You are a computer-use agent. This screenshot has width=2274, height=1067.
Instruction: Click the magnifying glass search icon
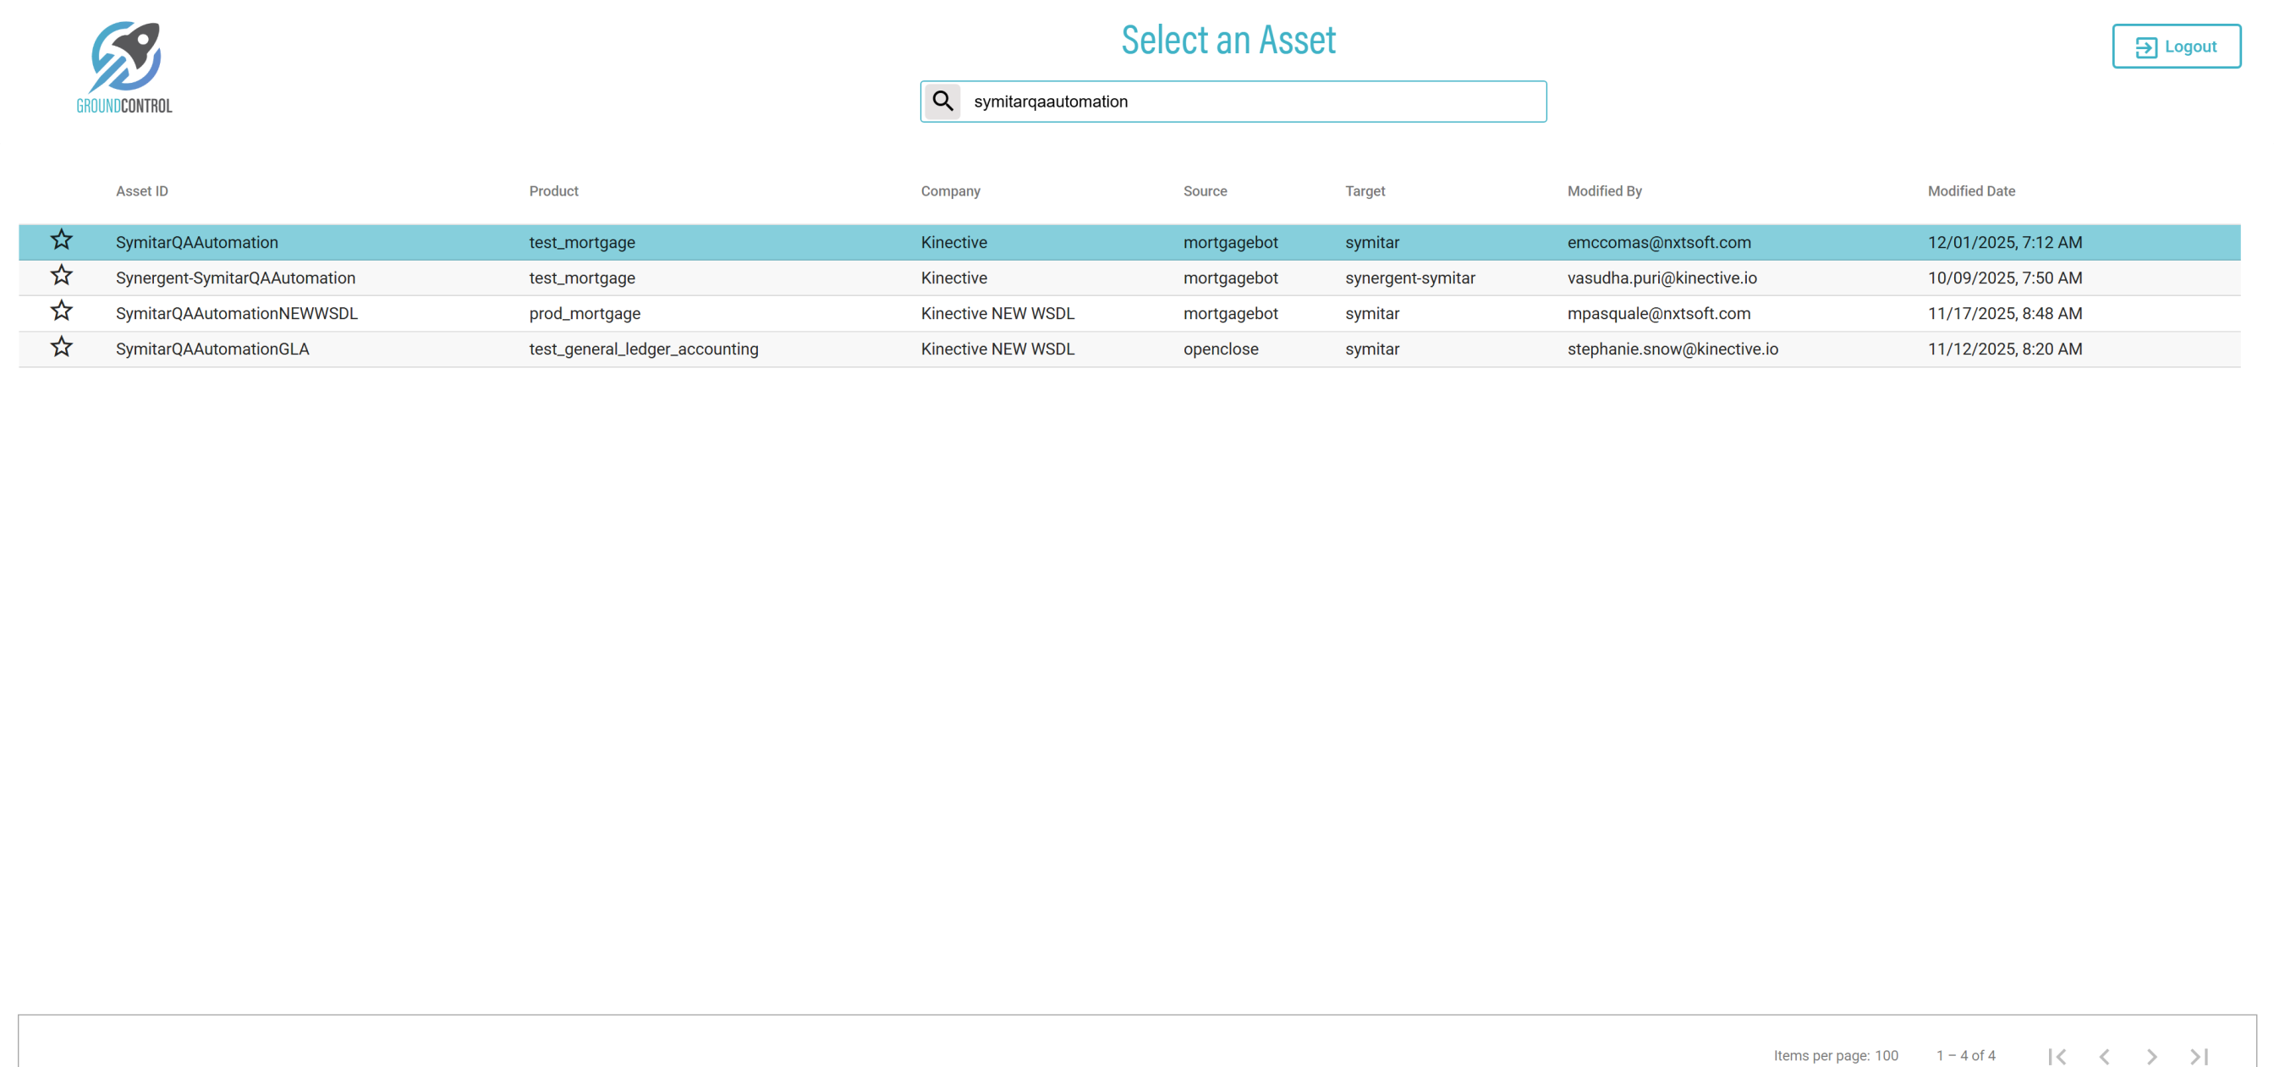[x=942, y=101]
